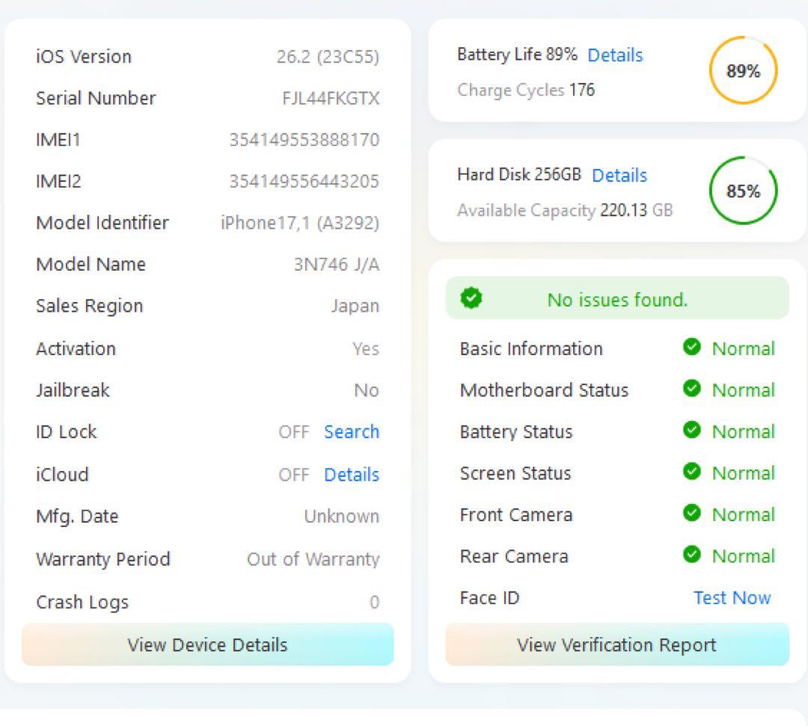808x726 pixels.
Task: Click the 89% battery ring indicator
Action: (x=742, y=71)
